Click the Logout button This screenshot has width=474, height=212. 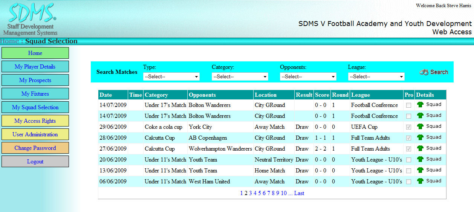click(35, 162)
